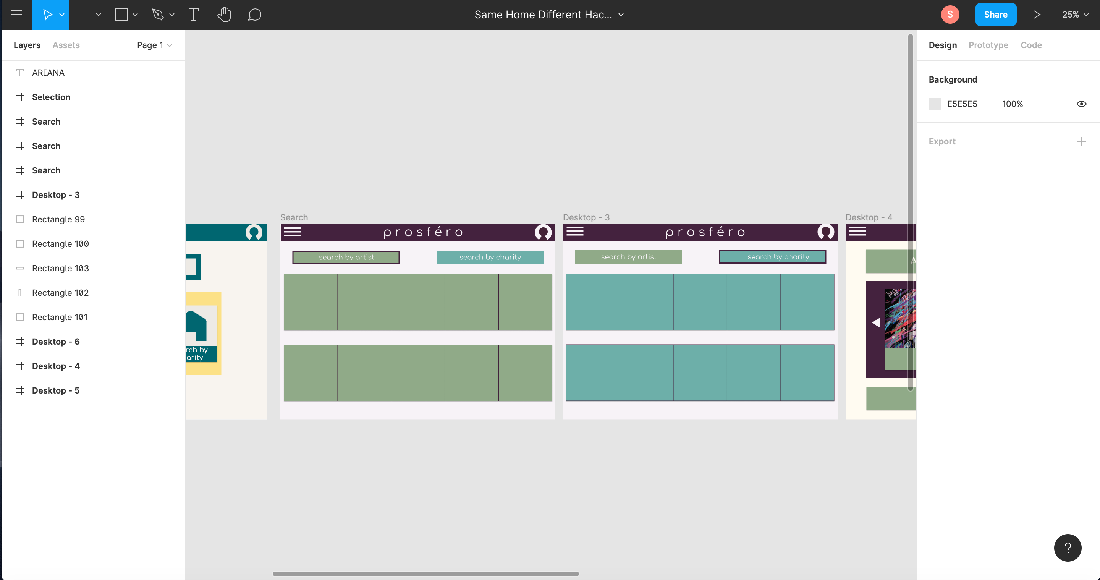Switch to the Prototype tab
The width and height of the screenshot is (1100, 580).
[988, 45]
